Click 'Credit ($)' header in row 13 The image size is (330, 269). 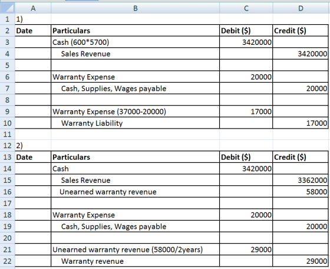pos(301,157)
